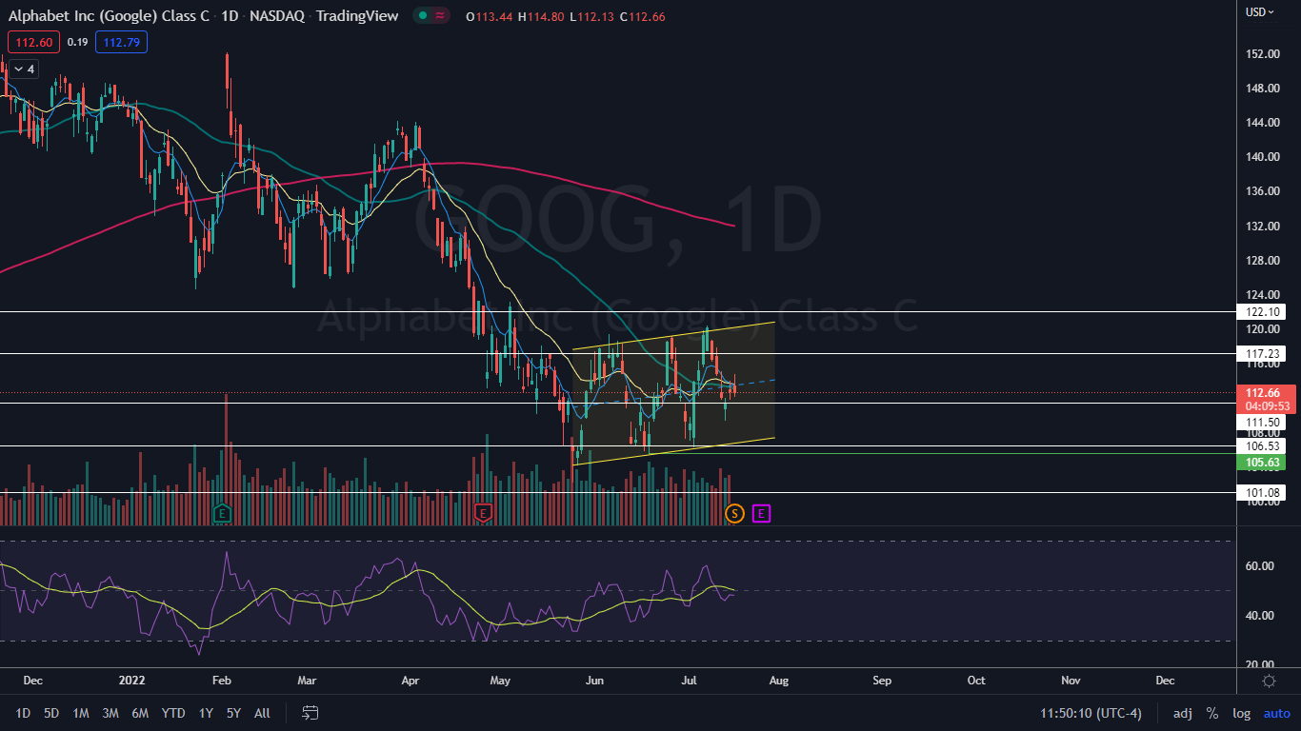Click the green market open status dot
1301x731 pixels.
pyautogui.click(x=422, y=16)
